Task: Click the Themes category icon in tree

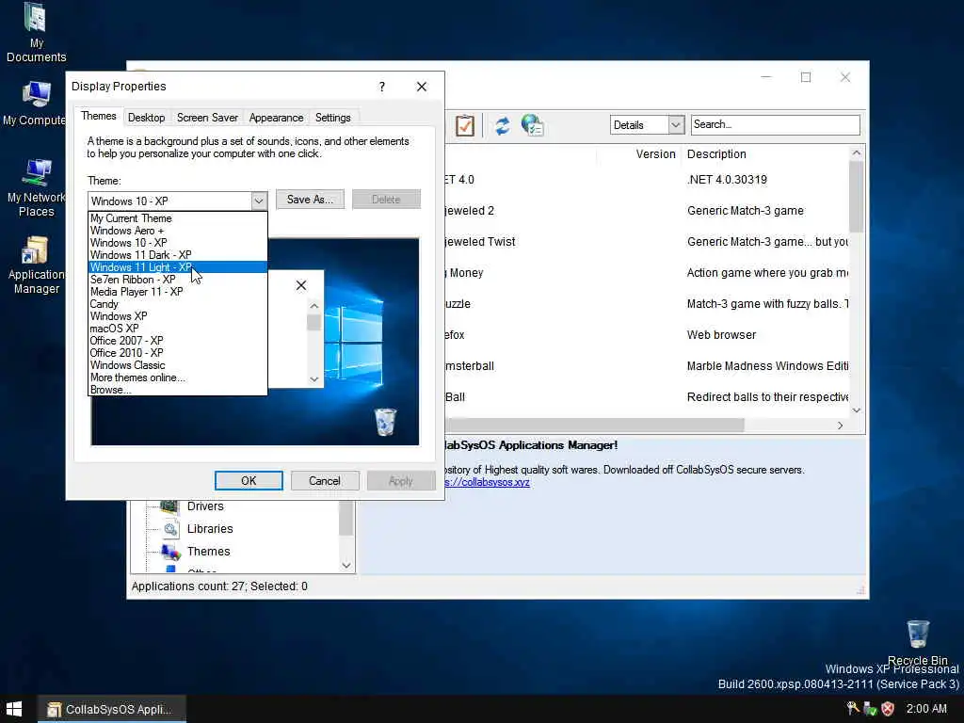Action: click(x=170, y=552)
